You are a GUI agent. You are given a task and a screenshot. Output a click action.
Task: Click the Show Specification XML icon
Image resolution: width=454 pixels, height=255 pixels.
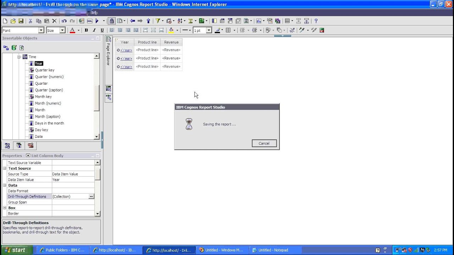[89, 21]
